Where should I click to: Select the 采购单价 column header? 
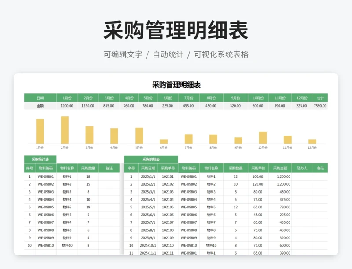(x=257, y=168)
